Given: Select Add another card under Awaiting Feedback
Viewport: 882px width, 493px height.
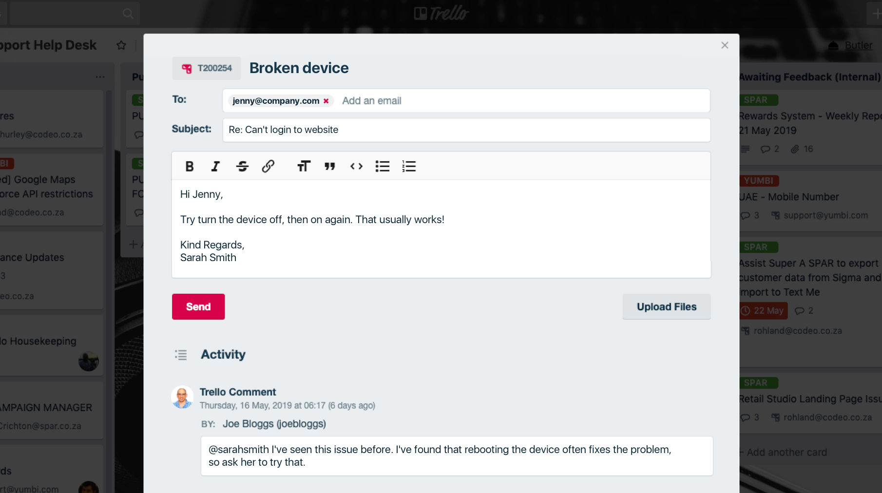Looking at the screenshot, I should coord(785,452).
